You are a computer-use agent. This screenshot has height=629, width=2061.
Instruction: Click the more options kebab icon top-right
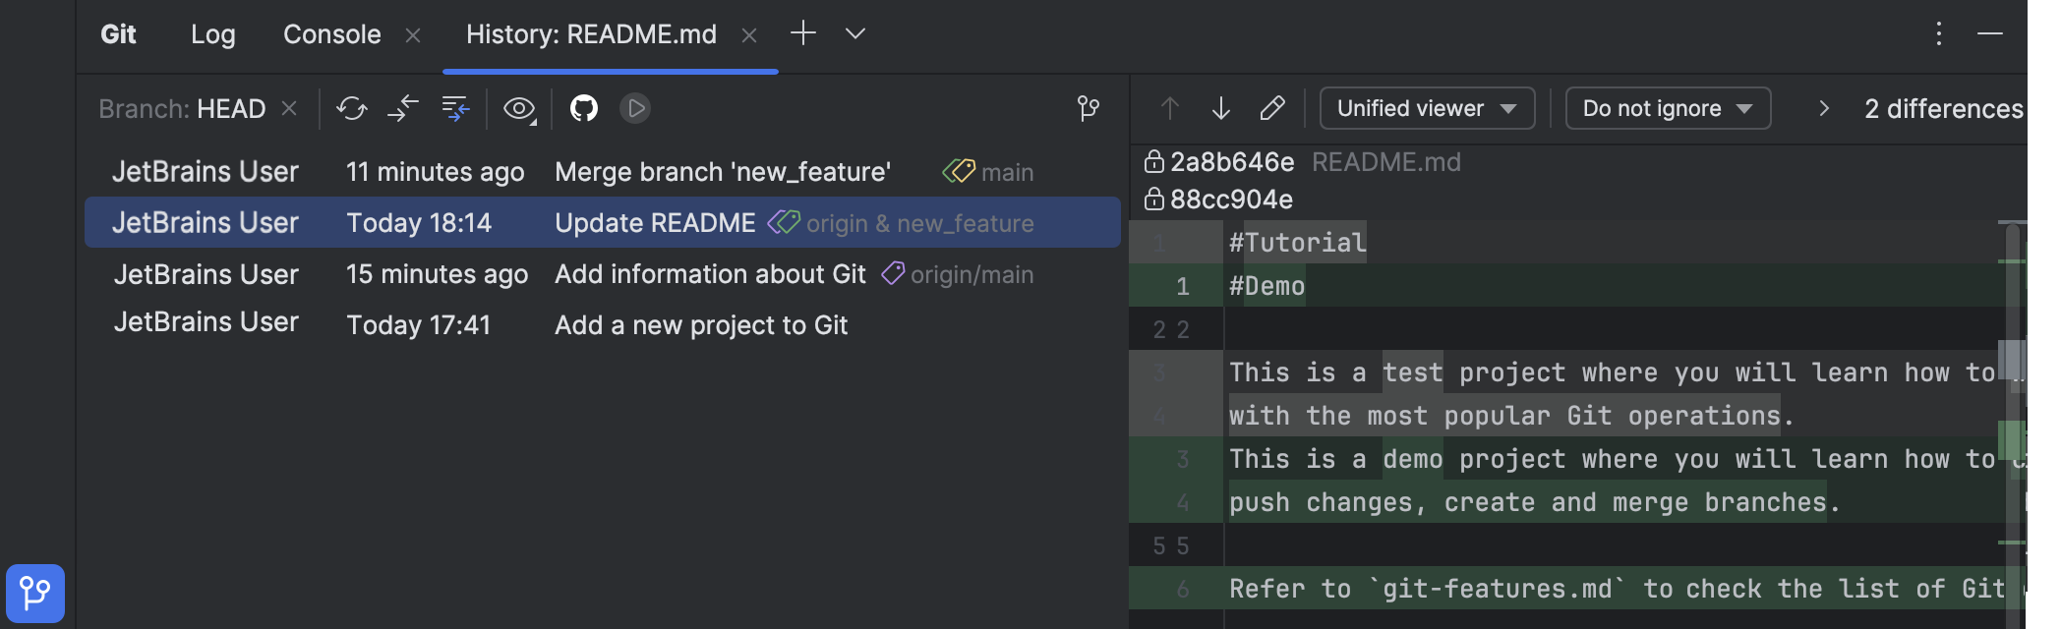[x=1938, y=32]
